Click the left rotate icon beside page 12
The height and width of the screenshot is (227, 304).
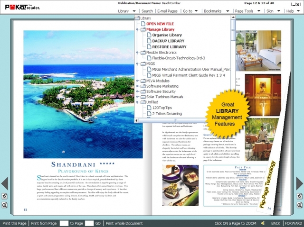tap(4, 196)
